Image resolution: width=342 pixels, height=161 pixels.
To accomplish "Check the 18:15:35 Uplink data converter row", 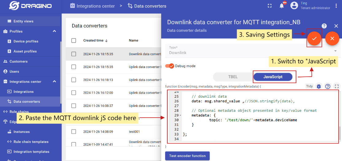I will coord(74,67).
